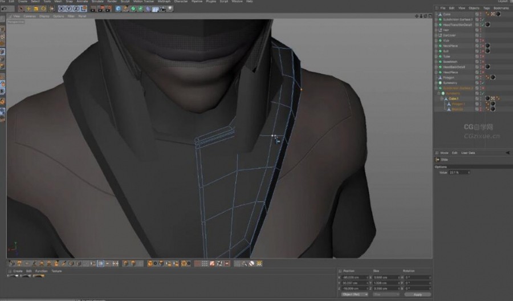Screen dimensions: 513x301
Task: Open Render Settings, third clapperboard icon
Action: point(109,9)
